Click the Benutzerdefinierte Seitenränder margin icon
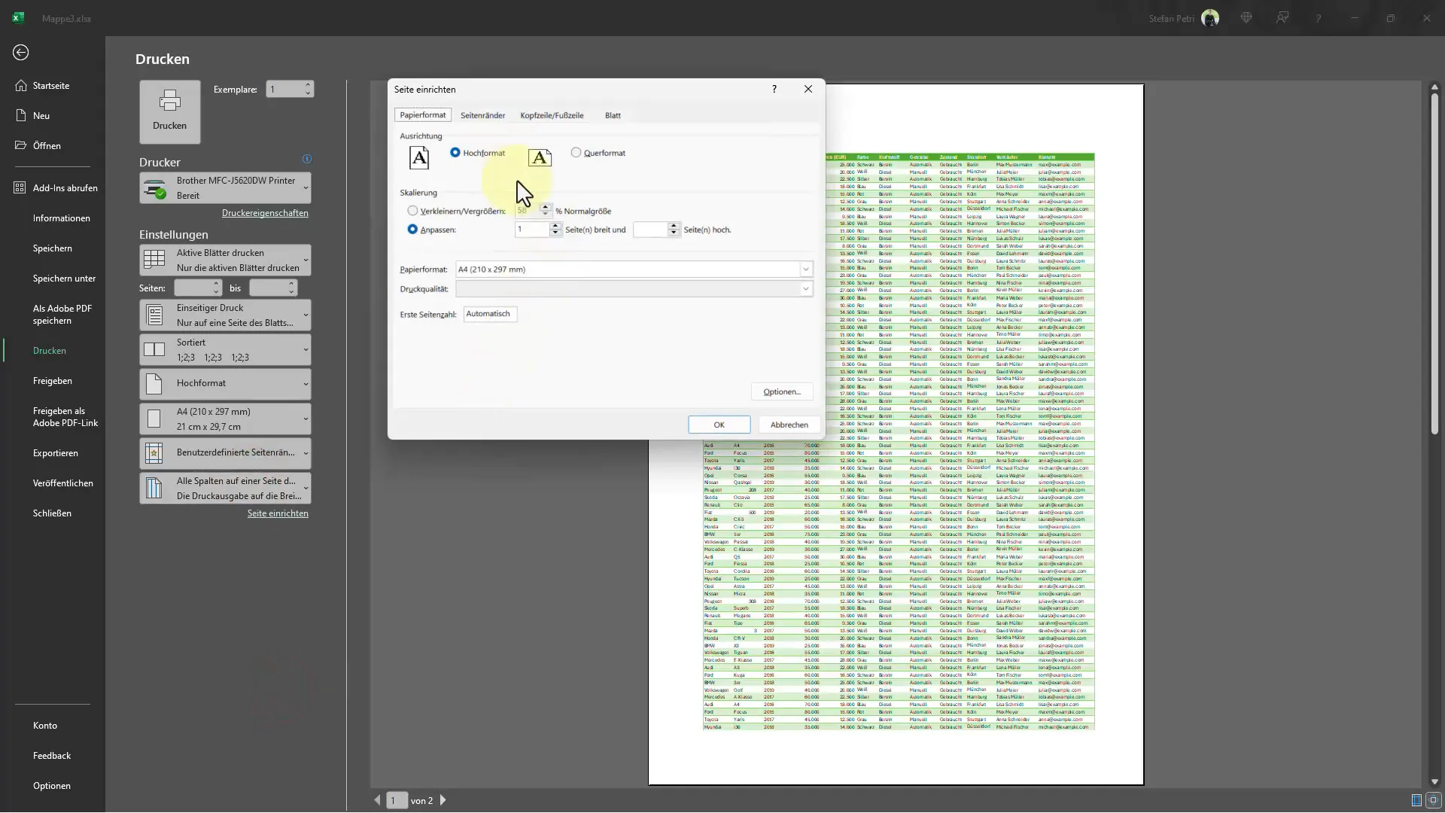 [x=154, y=453]
